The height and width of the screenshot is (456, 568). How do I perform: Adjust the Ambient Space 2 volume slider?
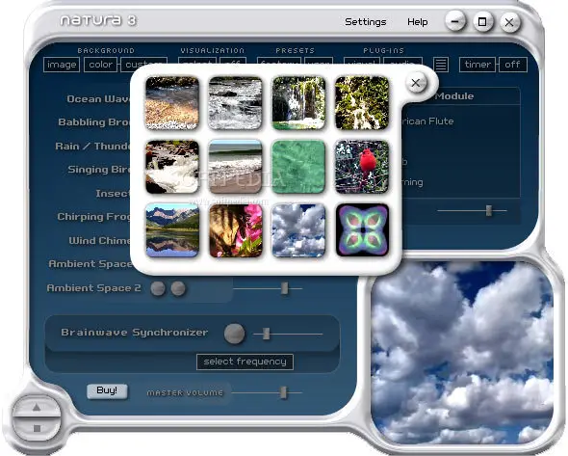268,289
